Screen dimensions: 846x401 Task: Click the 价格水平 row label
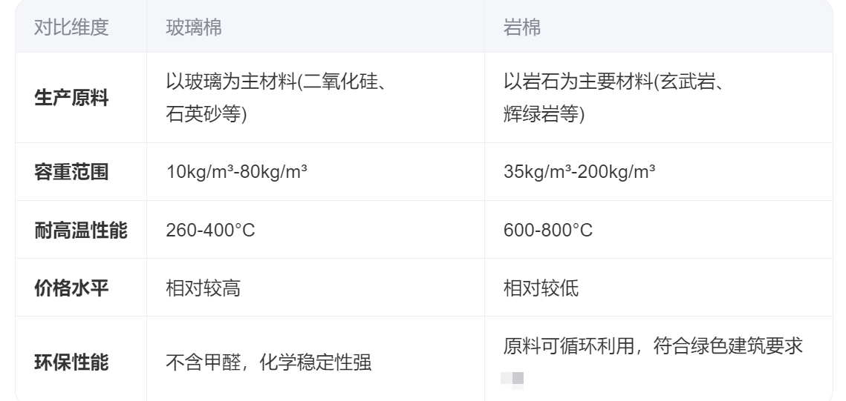[x=72, y=288]
